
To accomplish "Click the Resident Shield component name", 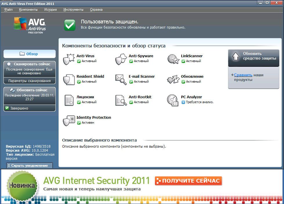I will [x=91, y=76].
